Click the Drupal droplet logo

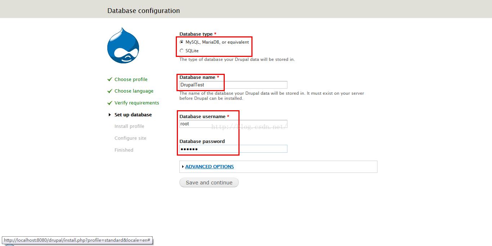123,46
